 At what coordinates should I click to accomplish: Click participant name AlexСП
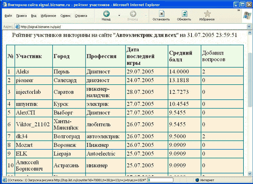pos(26,113)
